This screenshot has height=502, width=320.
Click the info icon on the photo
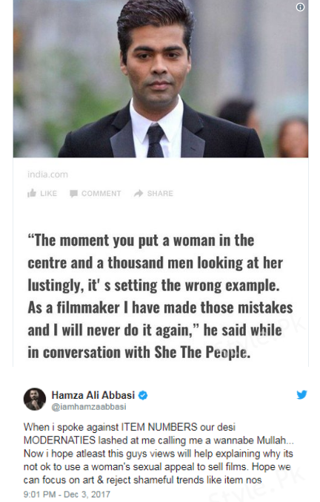300,7
